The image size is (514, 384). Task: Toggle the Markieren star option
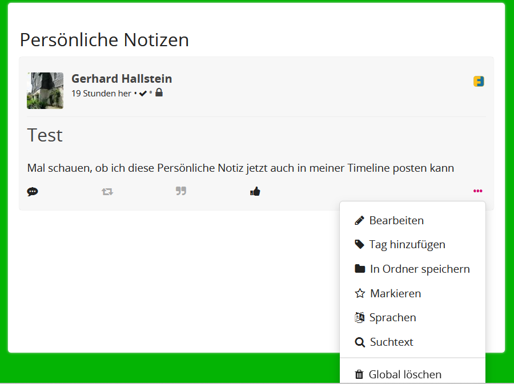pos(395,293)
